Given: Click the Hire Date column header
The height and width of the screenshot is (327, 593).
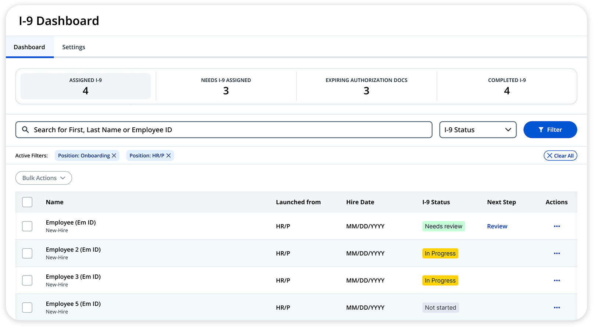Looking at the screenshot, I should [360, 202].
